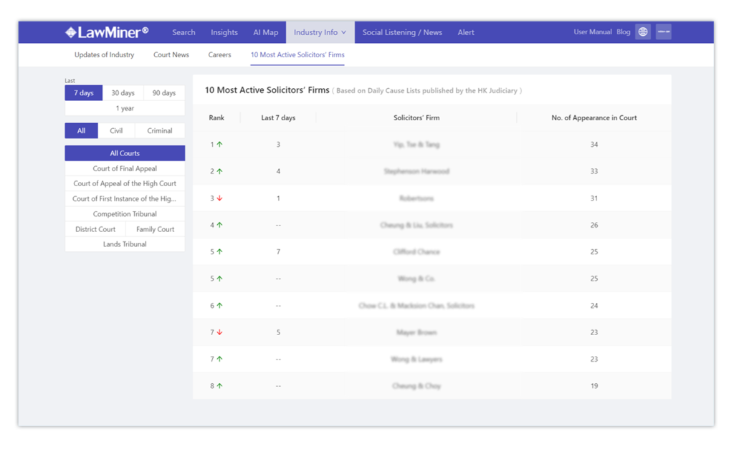Filter by Competition Tribunal

tap(125, 213)
